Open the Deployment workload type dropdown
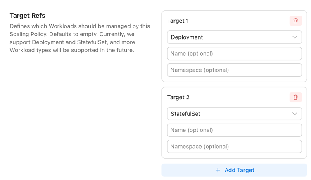This screenshot has width=311, height=180. point(234,37)
